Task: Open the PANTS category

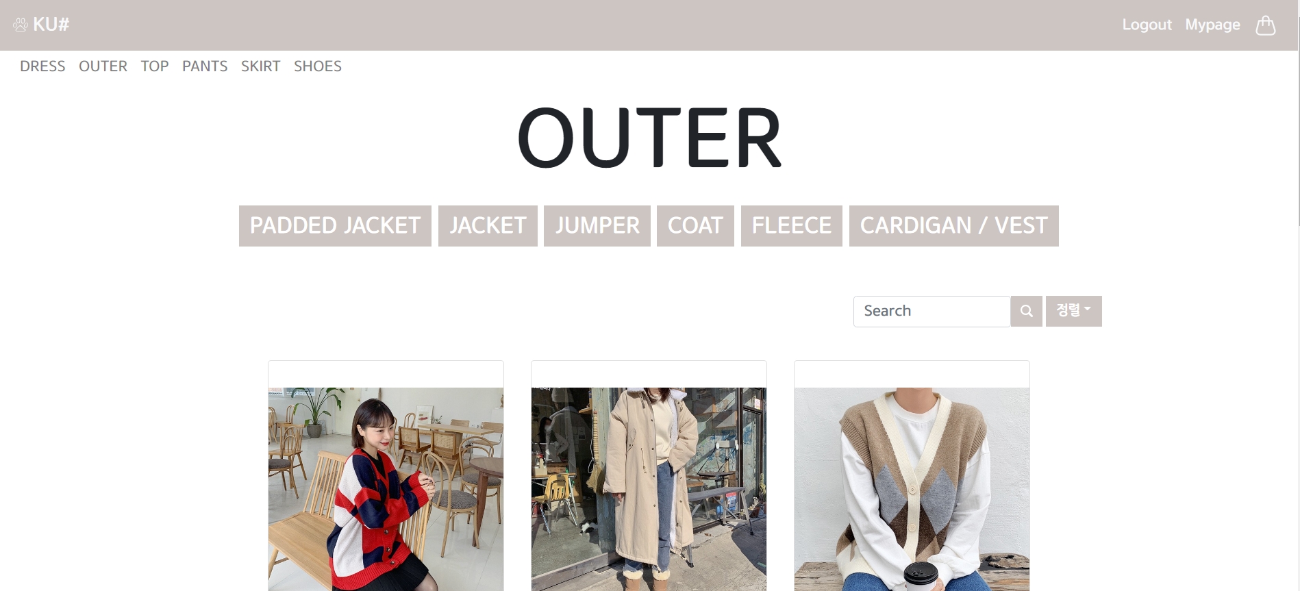Action: [205, 66]
